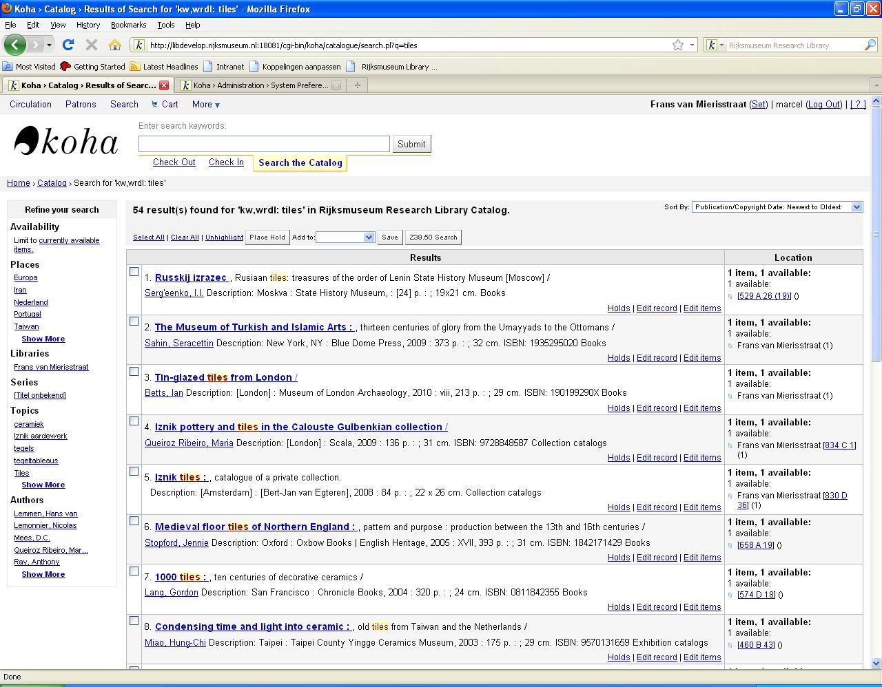
Task: Select checkbox for Tin-glazed tiles from London
Action: coord(134,372)
